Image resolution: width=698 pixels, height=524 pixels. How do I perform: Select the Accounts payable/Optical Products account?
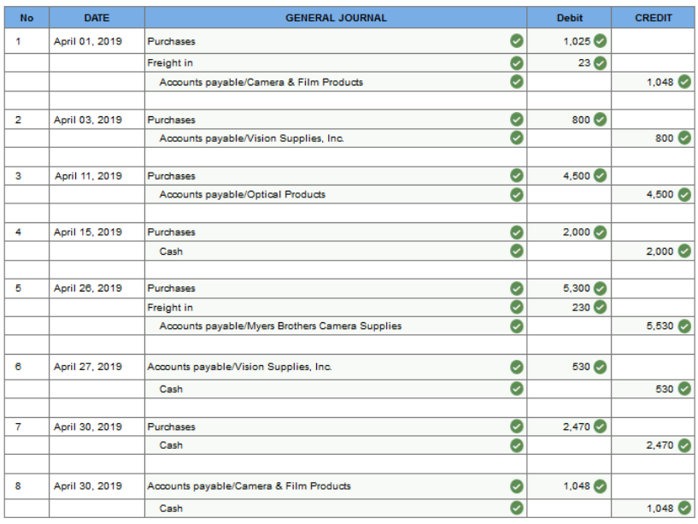pyautogui.click(x=242, y=195)
